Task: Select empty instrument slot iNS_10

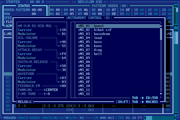Action: [x=118, y=86]
